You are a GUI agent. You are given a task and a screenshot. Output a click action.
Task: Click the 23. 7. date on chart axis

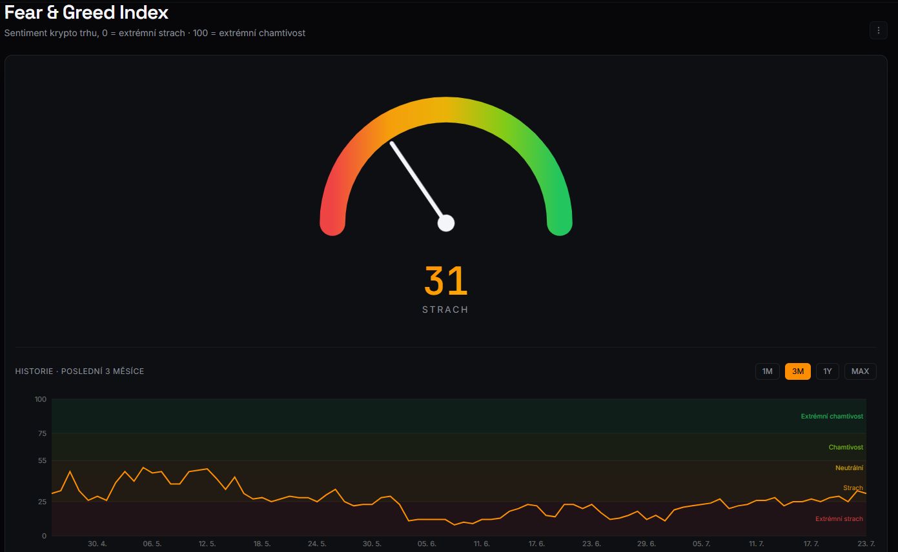(866, 544)
